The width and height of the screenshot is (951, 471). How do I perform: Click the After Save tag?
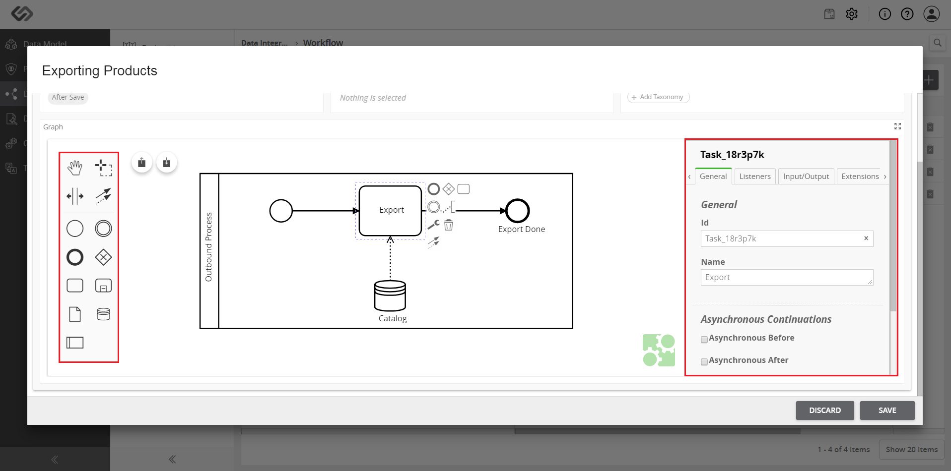[x=68, y=97]
